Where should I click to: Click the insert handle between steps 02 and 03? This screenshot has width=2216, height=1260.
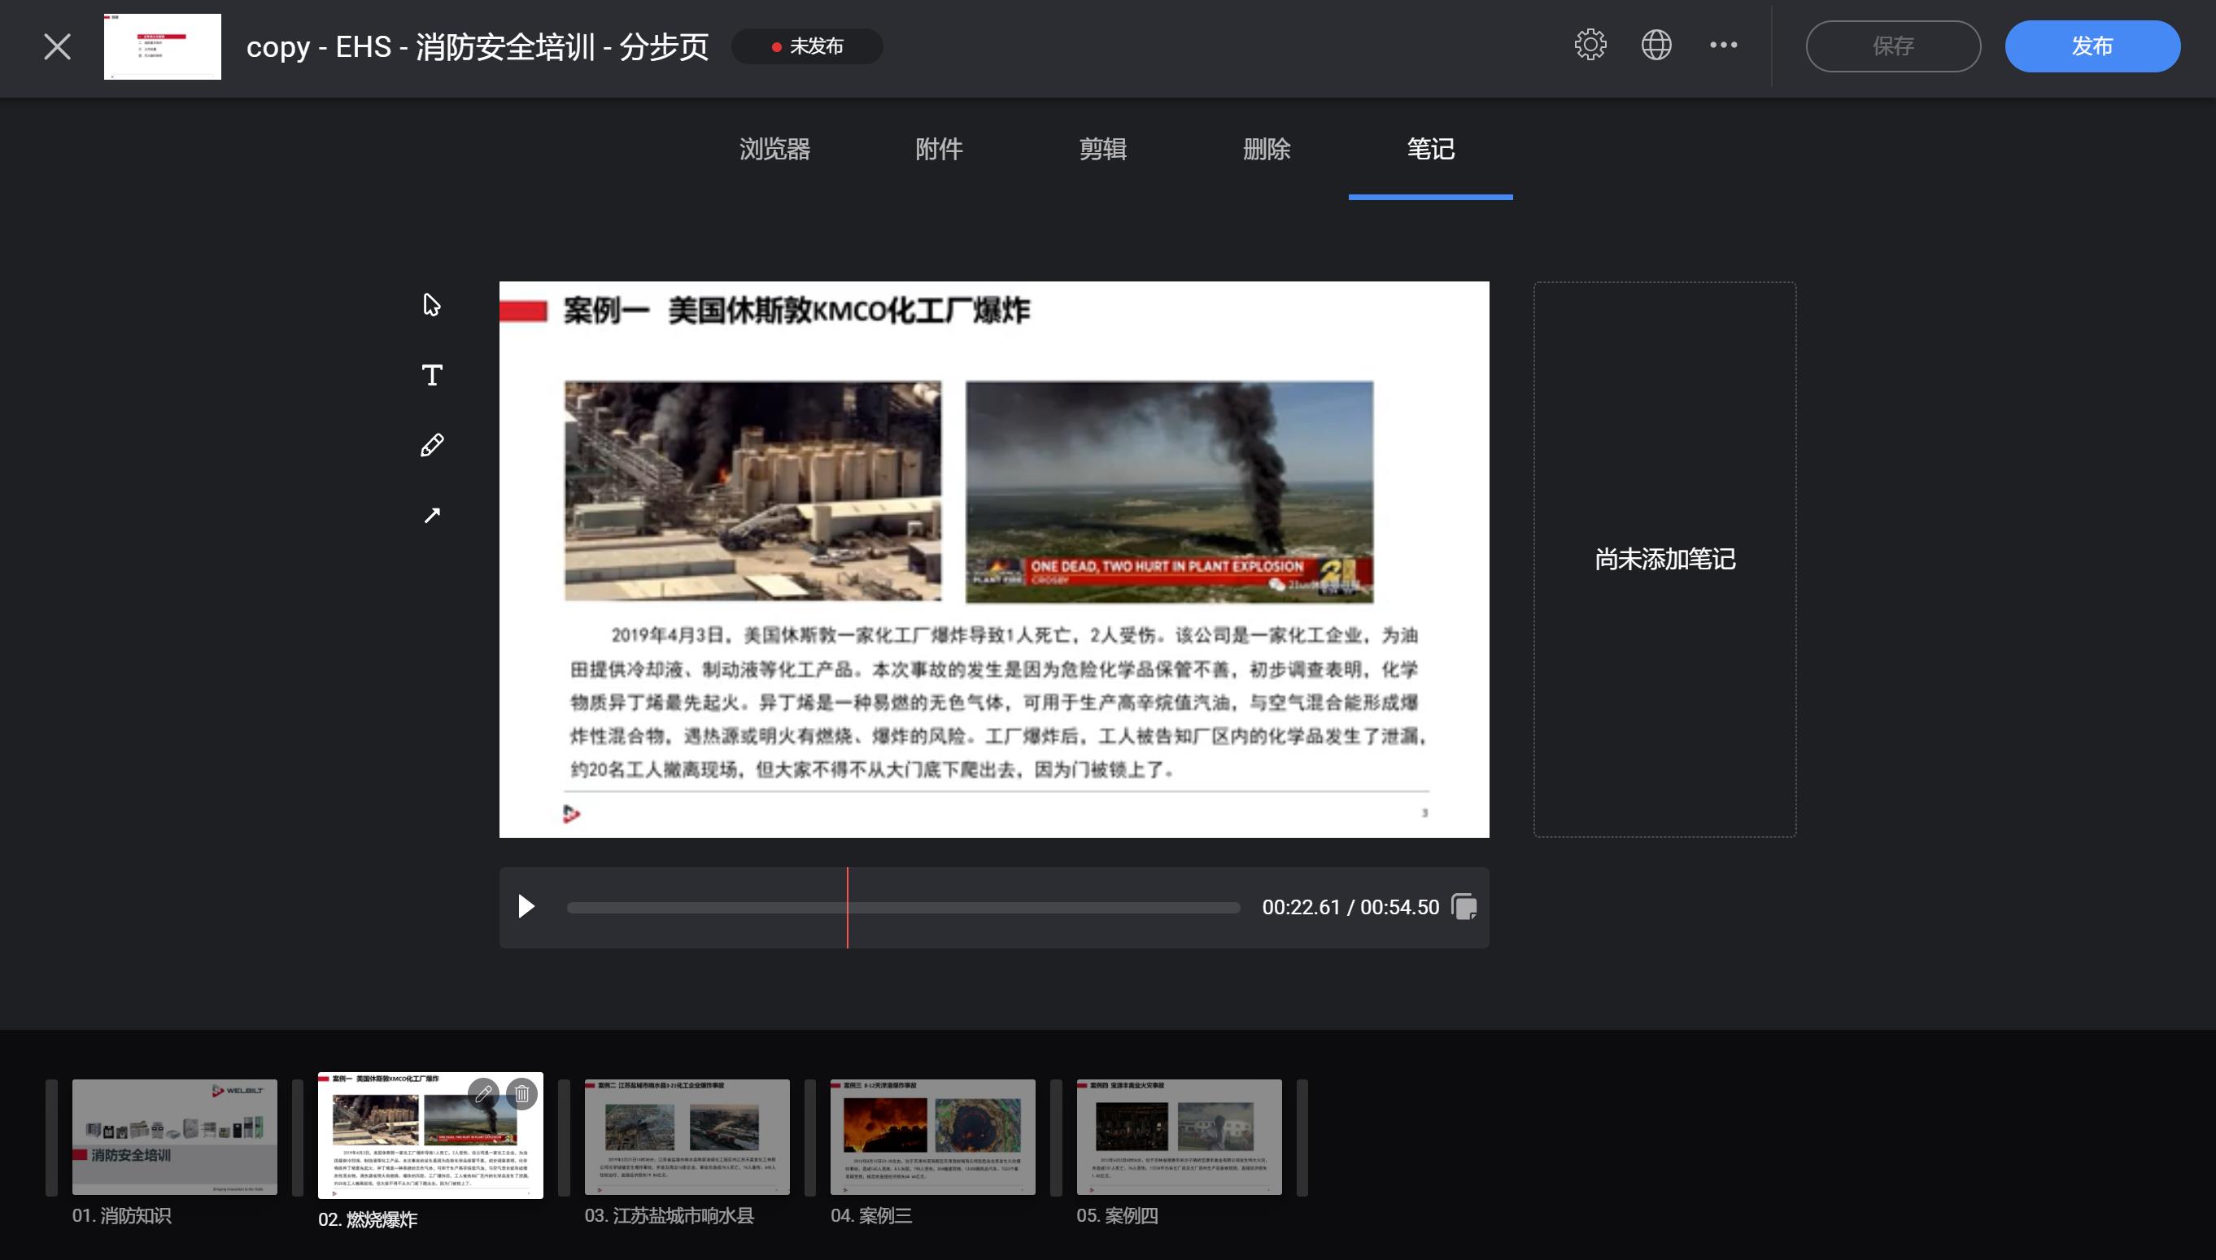pos(564,1137)
